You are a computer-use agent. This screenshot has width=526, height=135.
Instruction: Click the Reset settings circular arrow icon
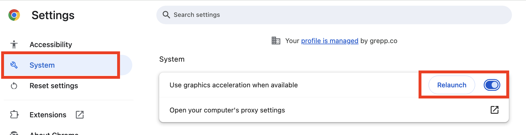[14, 86]
